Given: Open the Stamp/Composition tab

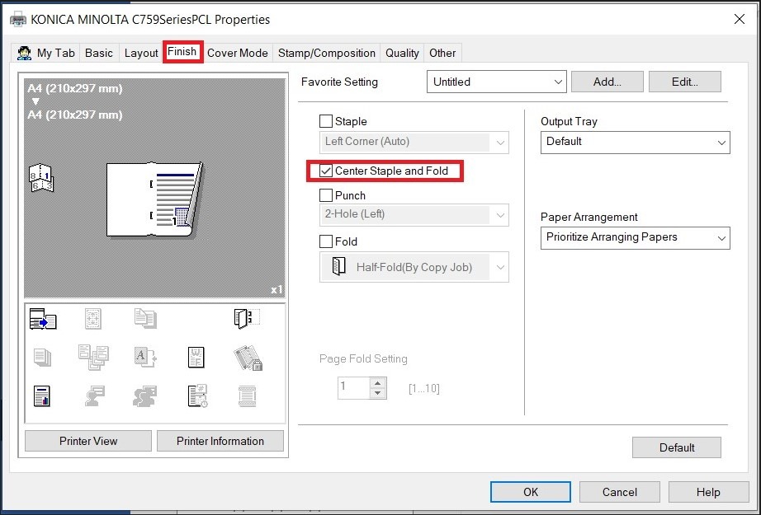Looking at the screenshot, I should click(326, 53).
